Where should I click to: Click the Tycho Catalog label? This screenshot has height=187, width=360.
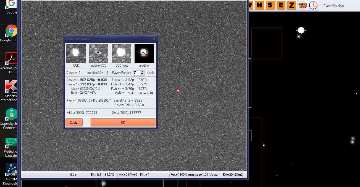coord(333,6)
